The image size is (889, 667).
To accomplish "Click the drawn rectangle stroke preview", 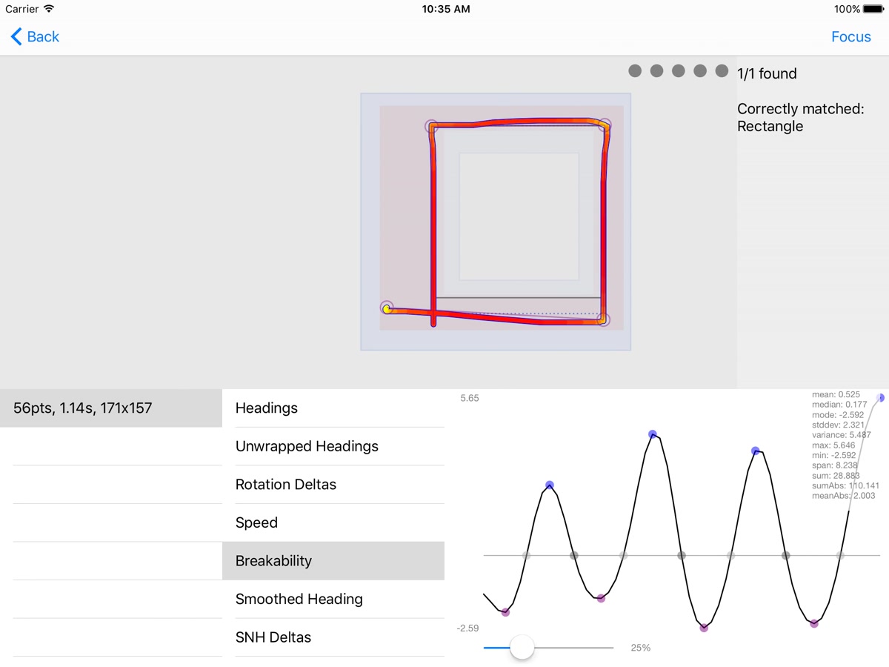I will [496, 222].
